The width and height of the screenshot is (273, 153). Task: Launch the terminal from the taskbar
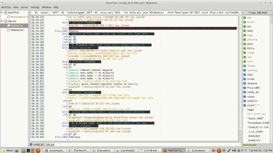(28, 150)
